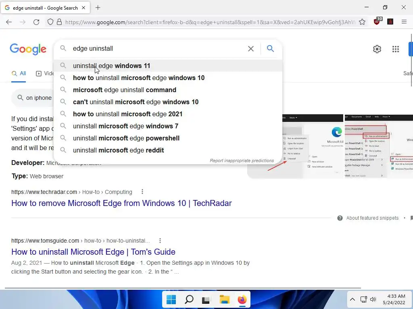
Task: Open the Google apps grid icon
Action: point(395,49)
